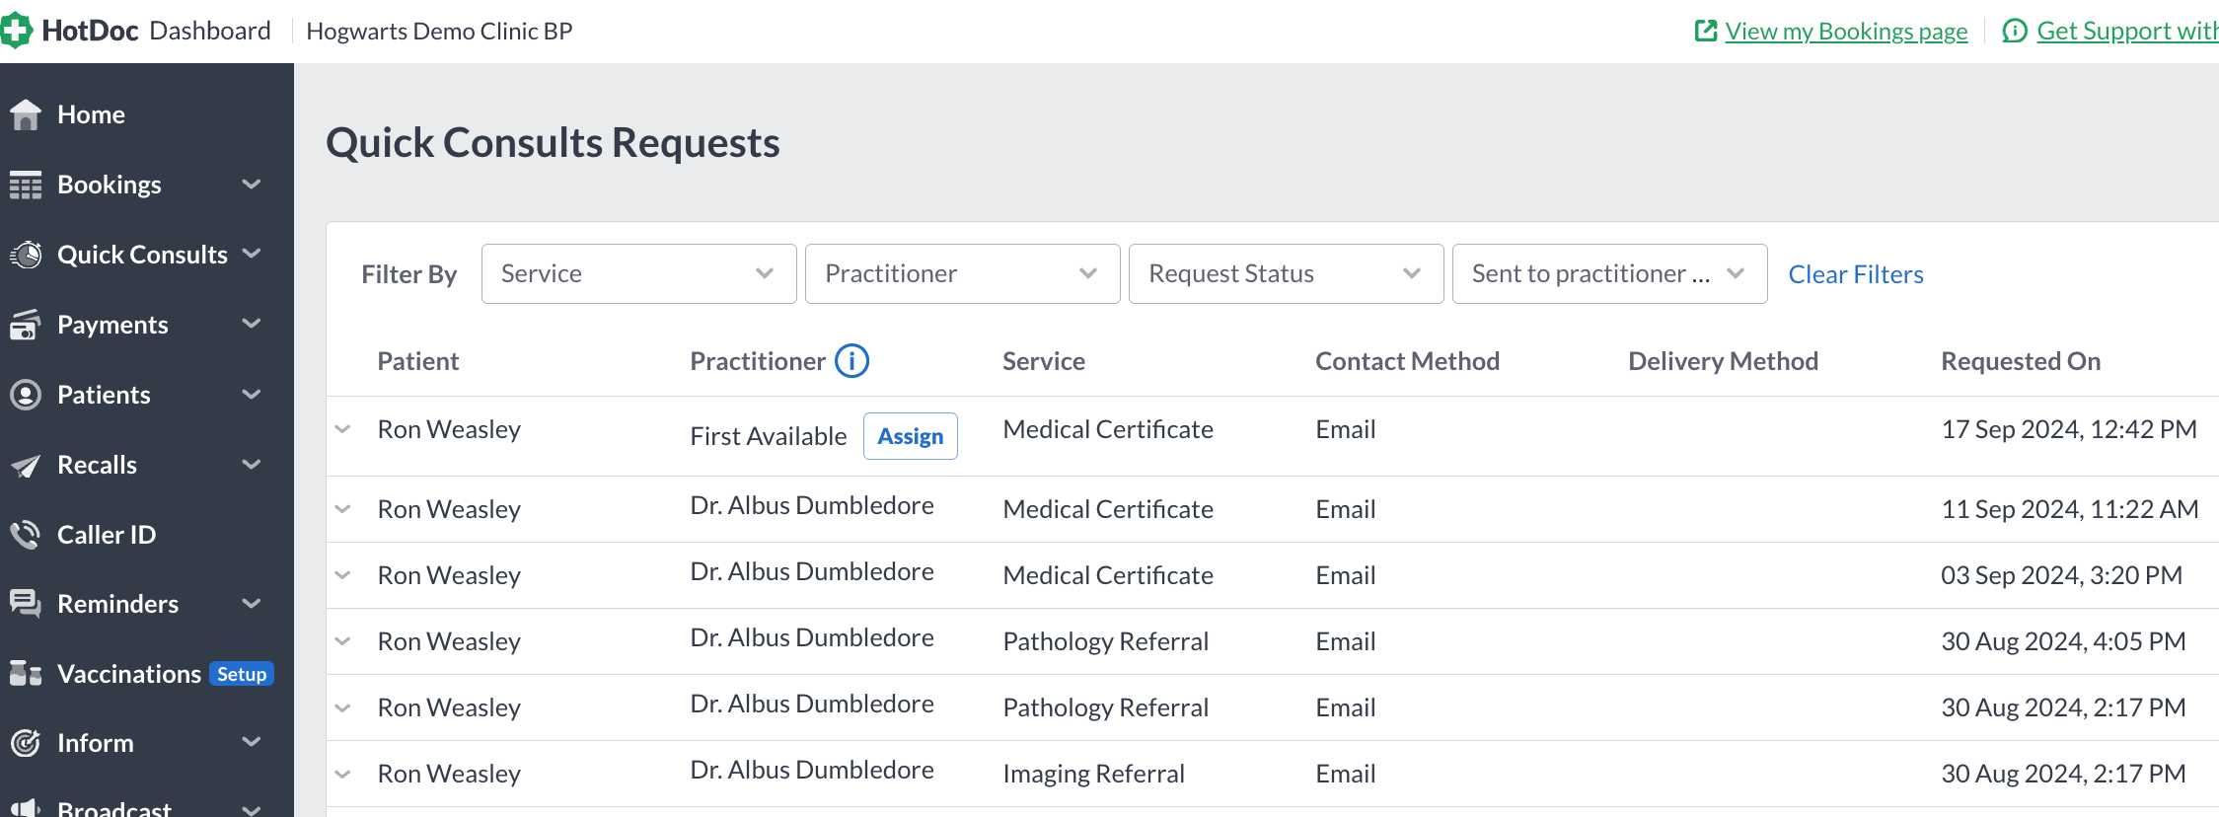Click the Imaging Referral service cell
The width and height of the screenshot is (2219, 817).
[x=1093, y=774]
